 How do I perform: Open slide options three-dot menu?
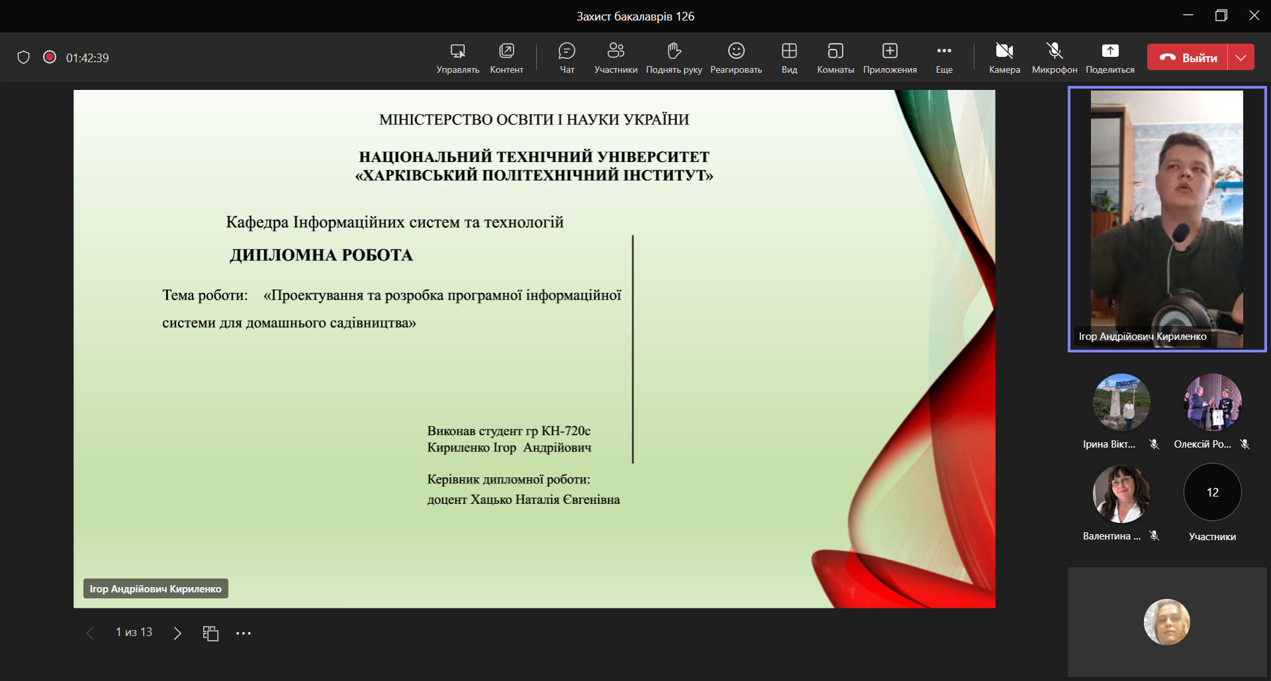244,633
